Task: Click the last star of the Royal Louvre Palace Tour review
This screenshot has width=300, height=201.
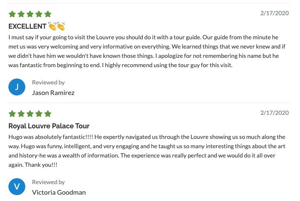Action: coord(48,114)
